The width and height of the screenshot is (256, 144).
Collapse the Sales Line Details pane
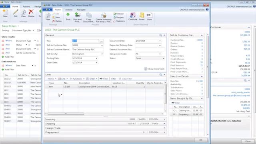202,76
